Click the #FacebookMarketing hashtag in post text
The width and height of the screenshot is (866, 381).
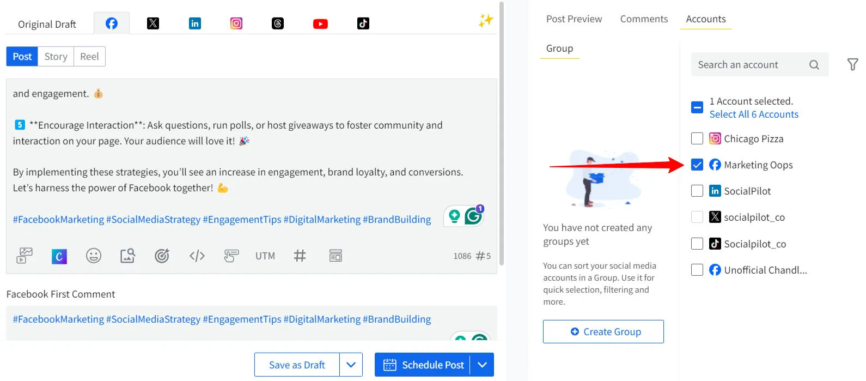point(58,220)
